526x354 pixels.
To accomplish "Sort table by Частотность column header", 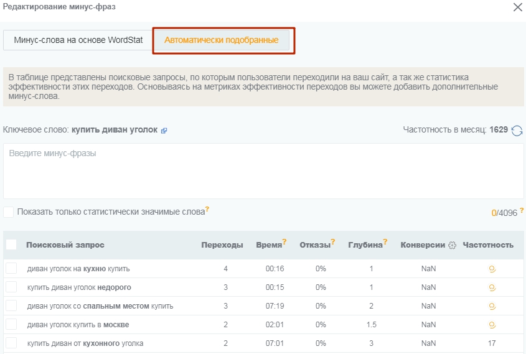I will point(488,245).
